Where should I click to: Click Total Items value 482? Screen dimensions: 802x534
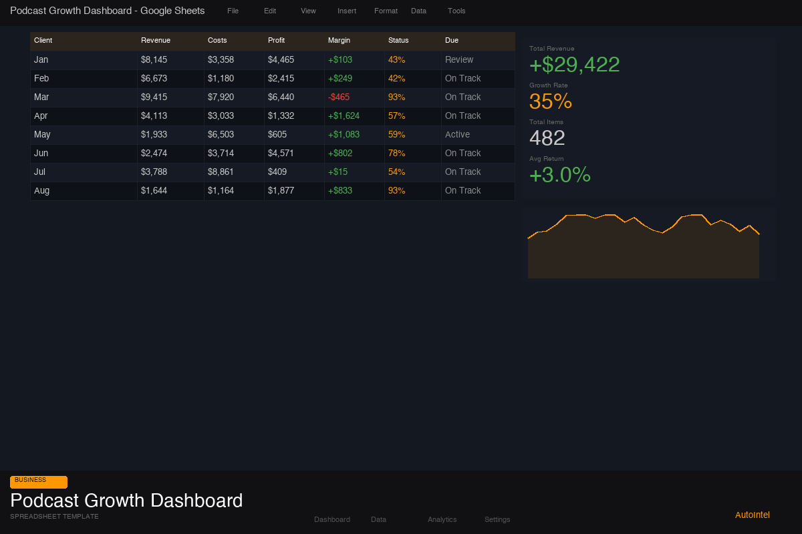(547, 138)
